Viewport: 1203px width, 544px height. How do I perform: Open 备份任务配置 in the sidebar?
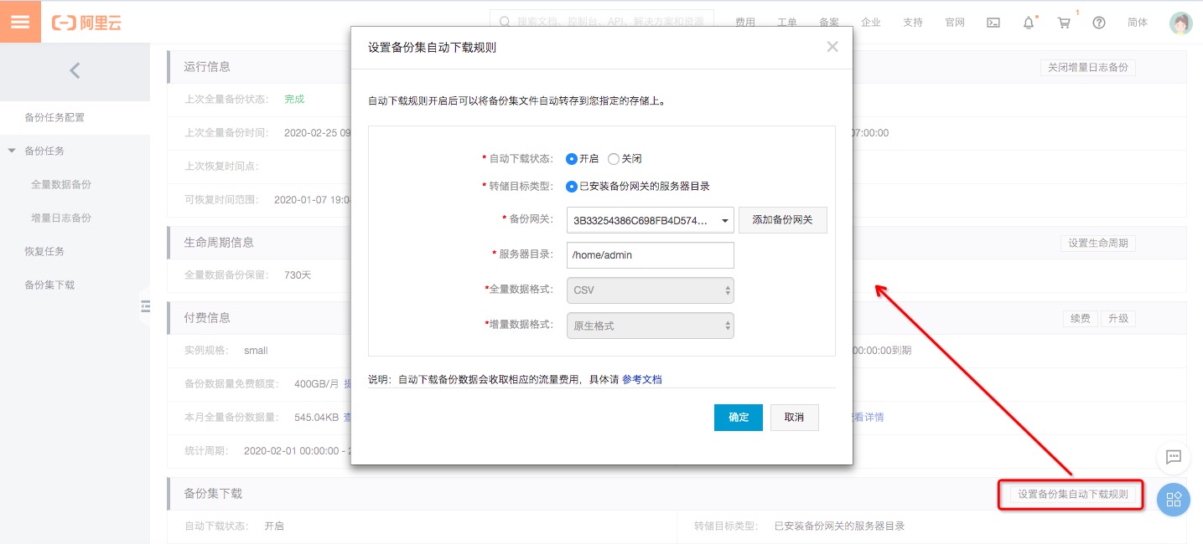(x=54, y=117)
